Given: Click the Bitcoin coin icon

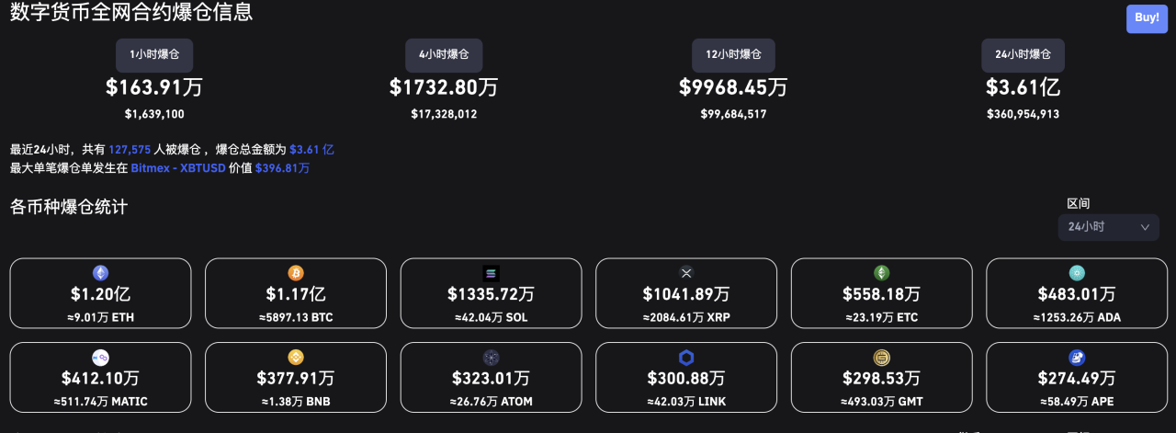Looking at the screenshot, I should tap(296, 273).
